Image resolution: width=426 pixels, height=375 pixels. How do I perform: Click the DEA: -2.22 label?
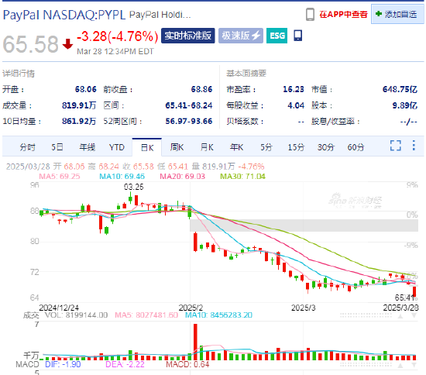125,364
